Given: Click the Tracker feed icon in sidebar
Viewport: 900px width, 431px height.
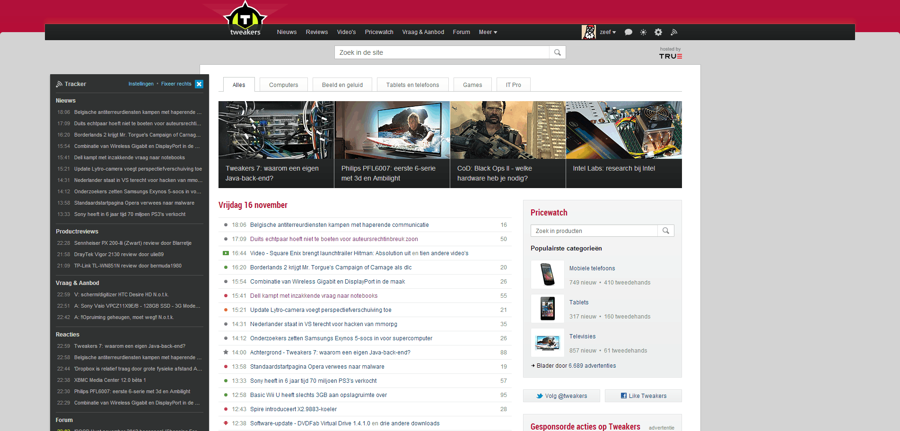Looking at the screenshot, I should click(59, 84).
